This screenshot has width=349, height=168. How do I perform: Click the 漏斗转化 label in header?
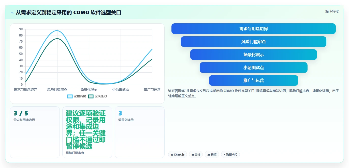tap(332, 11)
